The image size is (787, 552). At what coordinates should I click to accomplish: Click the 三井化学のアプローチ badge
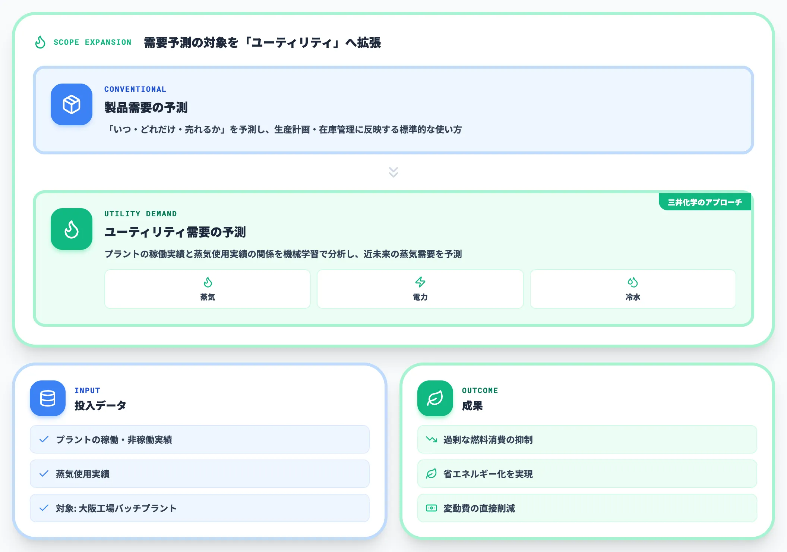point(705,202)
